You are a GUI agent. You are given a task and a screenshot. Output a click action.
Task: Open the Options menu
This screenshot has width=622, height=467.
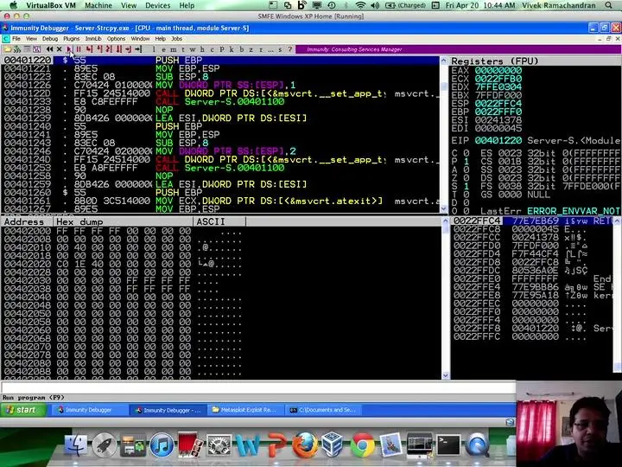tap(117, 39)
